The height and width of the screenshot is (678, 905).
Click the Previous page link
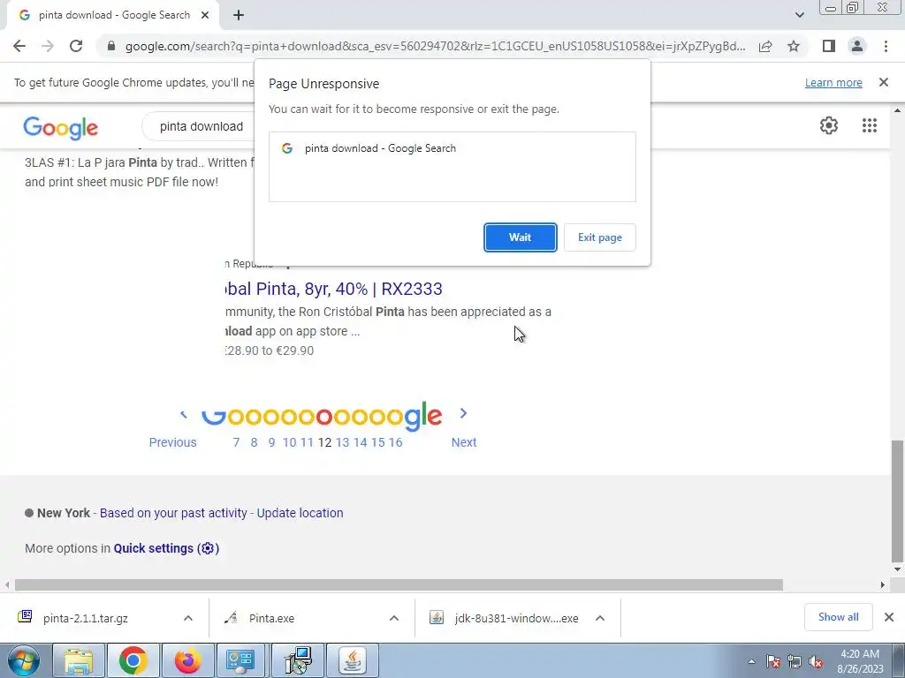[172, 442]
